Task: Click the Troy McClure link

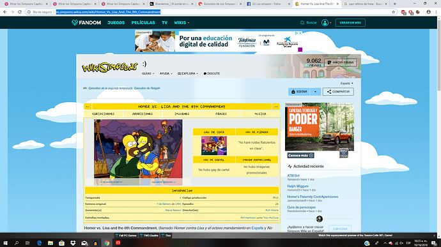Action: [x=270, y=218]
